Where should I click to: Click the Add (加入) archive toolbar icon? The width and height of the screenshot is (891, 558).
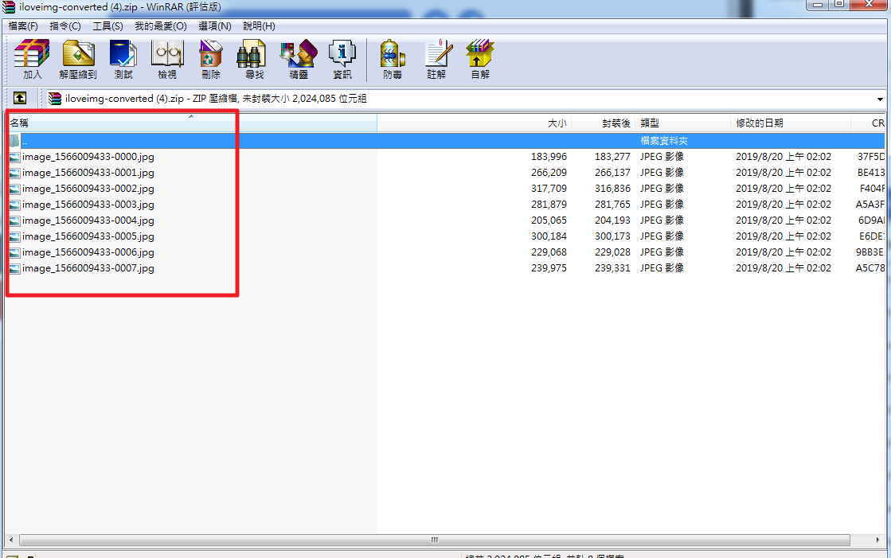coord(32,59)
